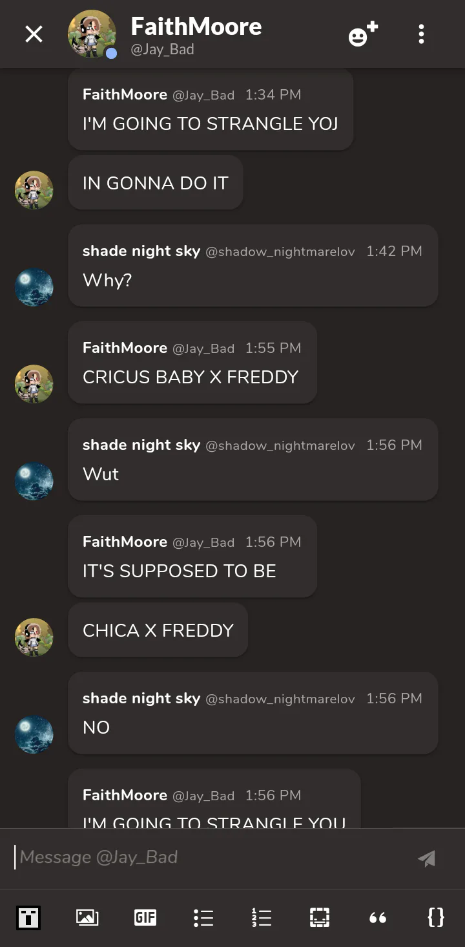
Task: Close the chat with the X icon
Action: point(34,34)
